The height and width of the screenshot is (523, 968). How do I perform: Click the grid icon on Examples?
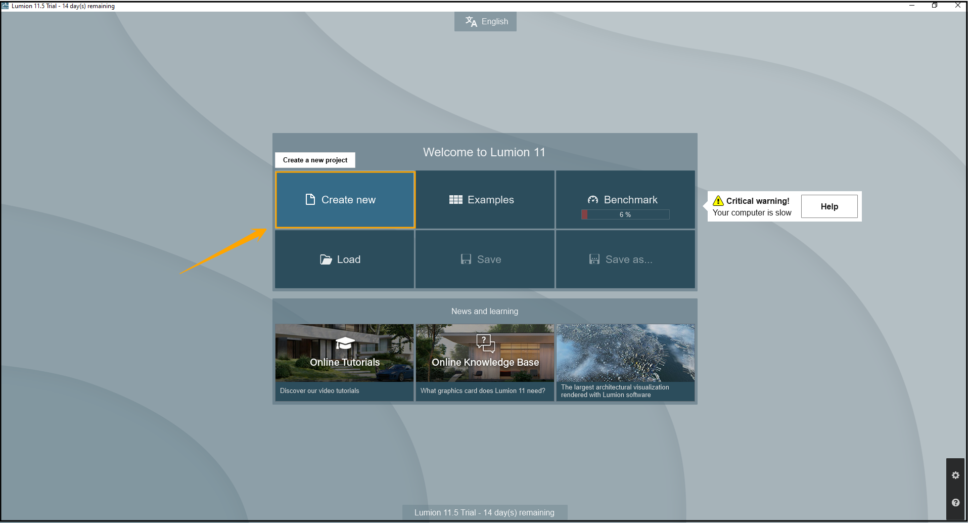(x=456, y=200)
